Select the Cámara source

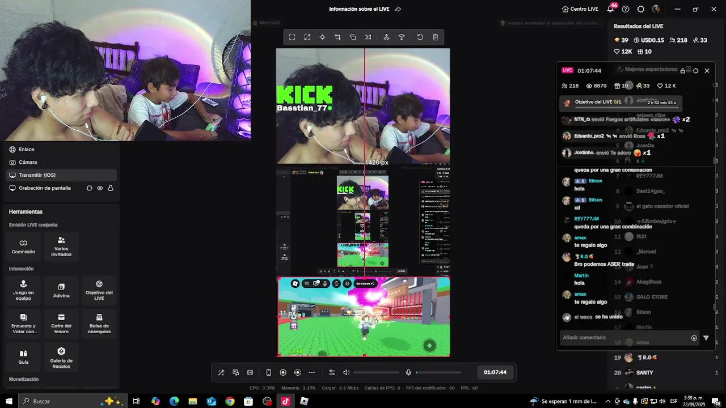tap(62, 162)
